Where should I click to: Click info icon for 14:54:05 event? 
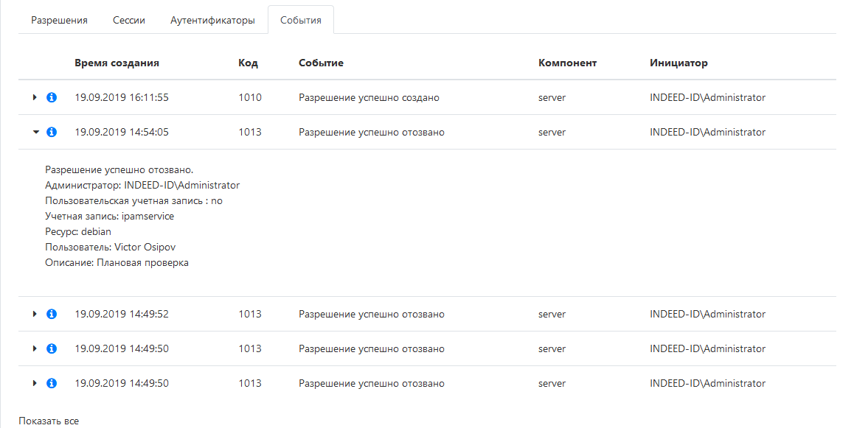52,132
